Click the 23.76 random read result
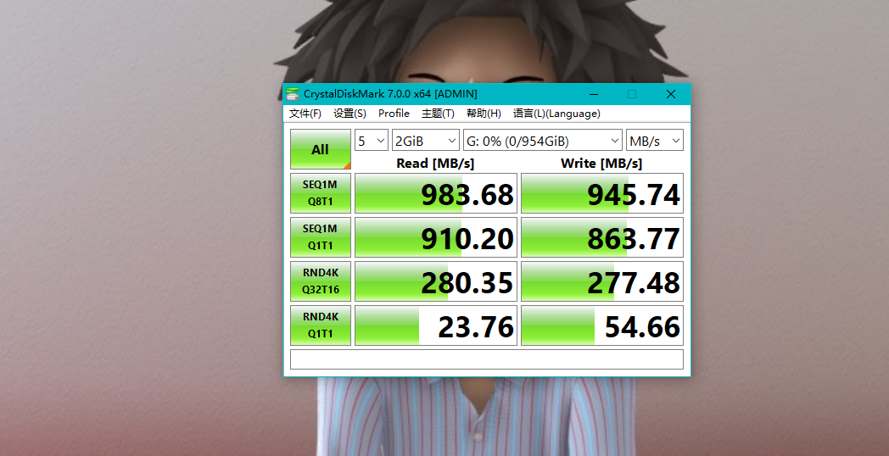The width and height of the screenshot is (889, 456). (x=436, y=325)
